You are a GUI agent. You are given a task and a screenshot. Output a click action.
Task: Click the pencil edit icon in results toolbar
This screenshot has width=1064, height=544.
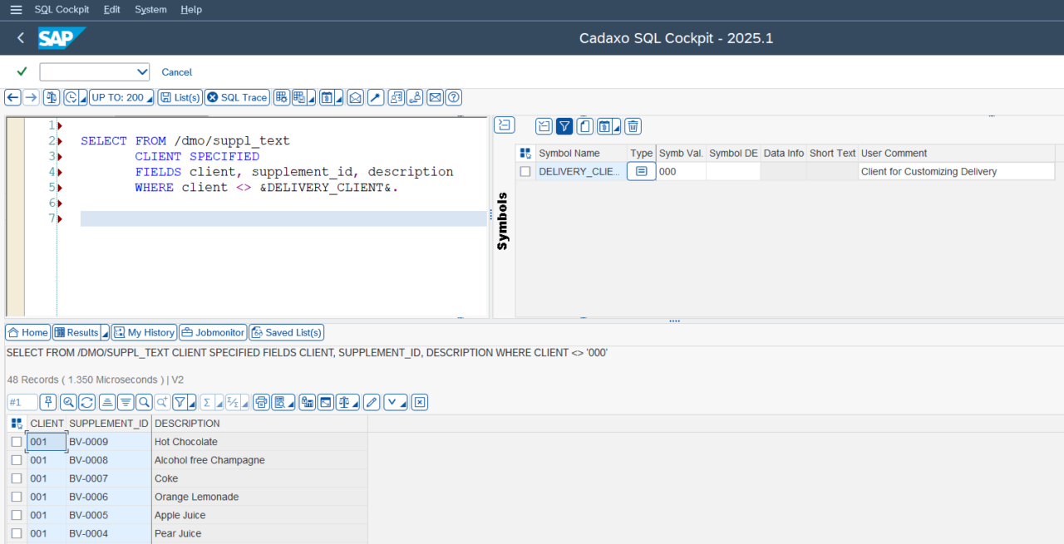[x=372, y=402]
